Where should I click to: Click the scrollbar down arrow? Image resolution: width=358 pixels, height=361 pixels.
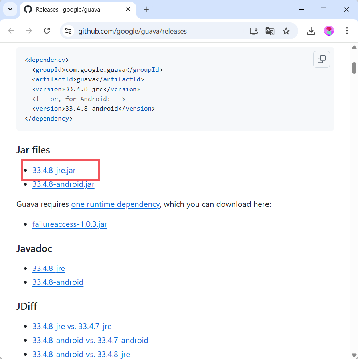354,355
